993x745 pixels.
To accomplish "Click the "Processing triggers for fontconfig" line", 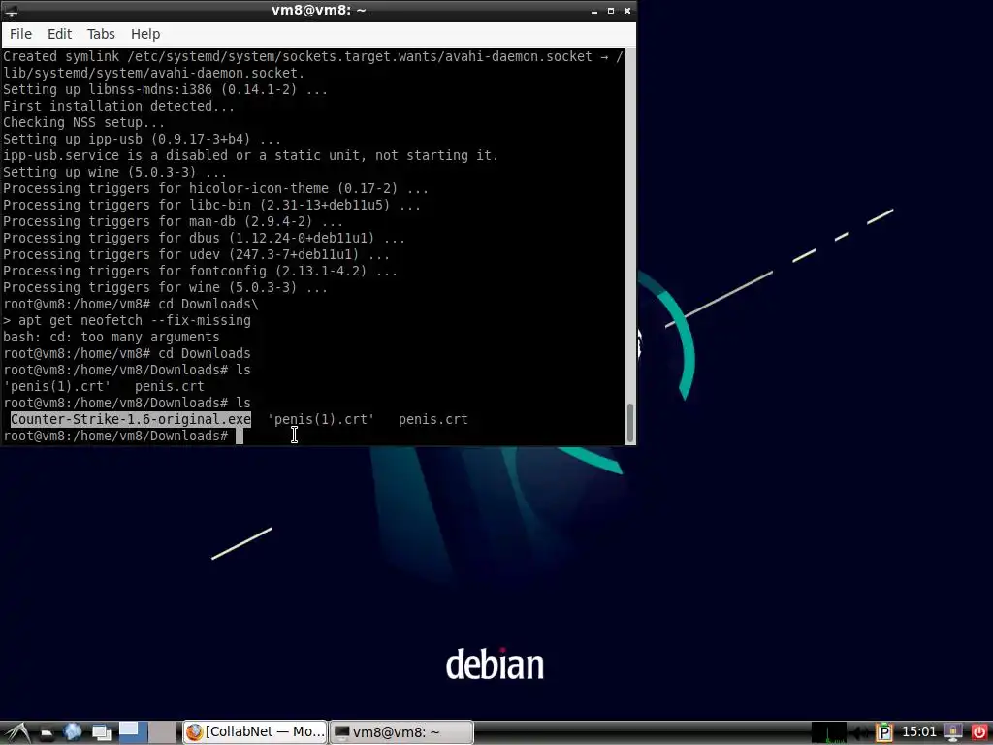I will pyautogui.click(x=200, y=272).
